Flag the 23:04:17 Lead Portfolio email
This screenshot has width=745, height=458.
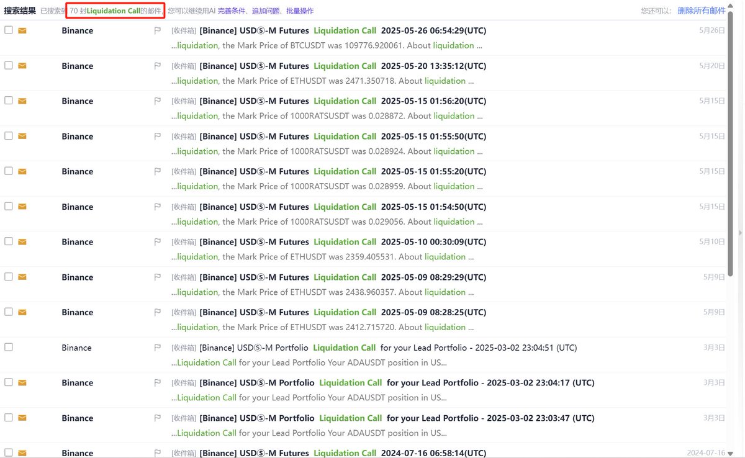[157, 383]
